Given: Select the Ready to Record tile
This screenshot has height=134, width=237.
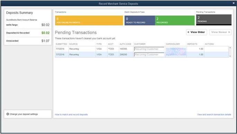Looking at the screenshot, I should coord(140,20).
